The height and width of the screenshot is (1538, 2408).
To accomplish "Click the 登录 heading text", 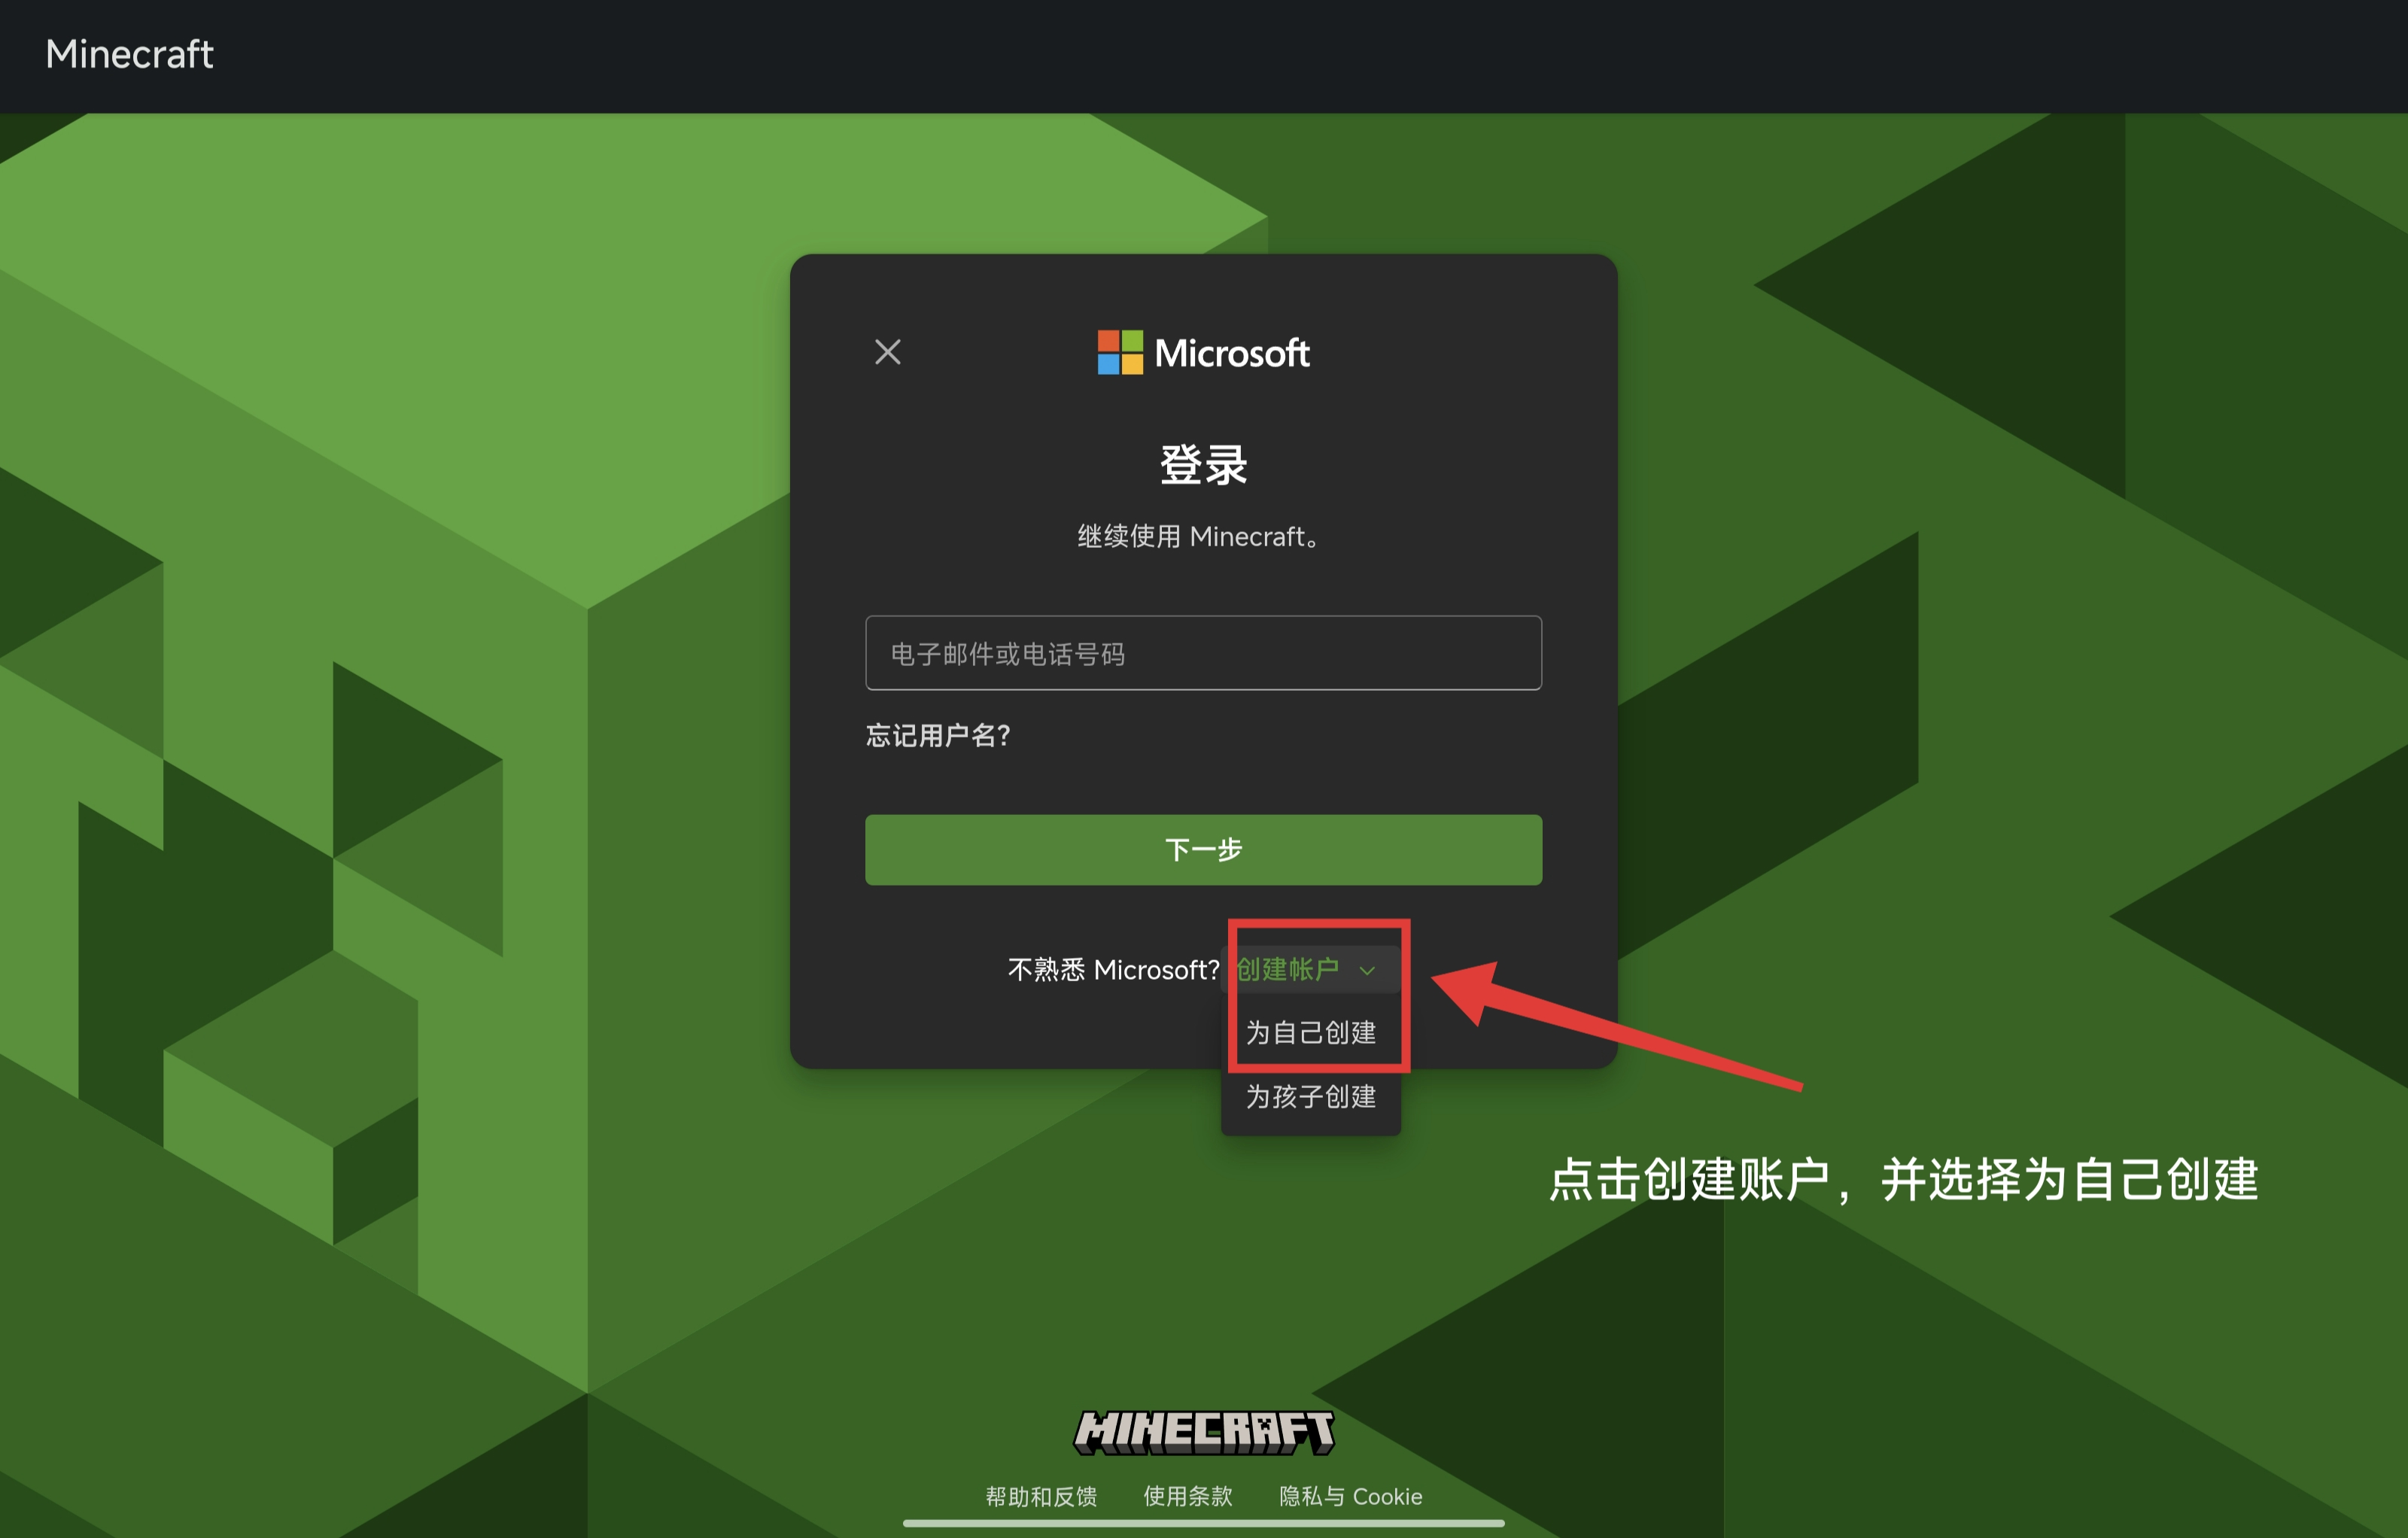I will (1204, 465).
